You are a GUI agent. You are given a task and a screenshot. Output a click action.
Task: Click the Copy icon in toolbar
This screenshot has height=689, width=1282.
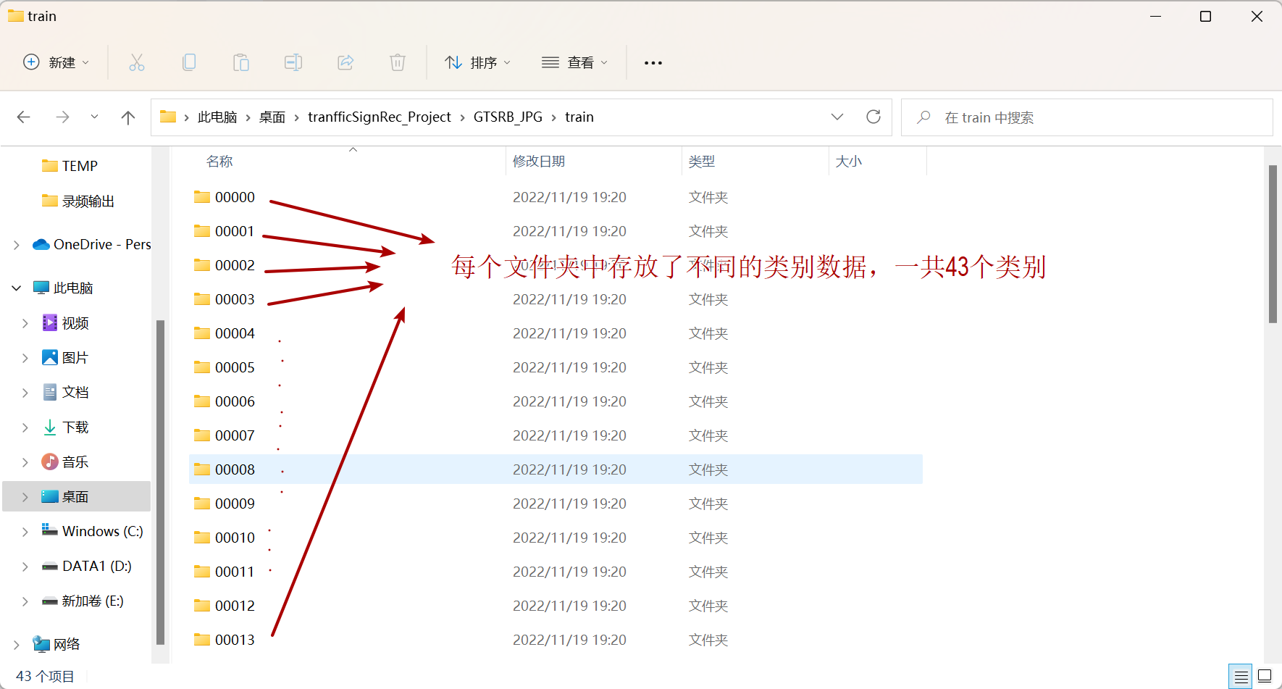pyautogui.click(x=189, y=62)
